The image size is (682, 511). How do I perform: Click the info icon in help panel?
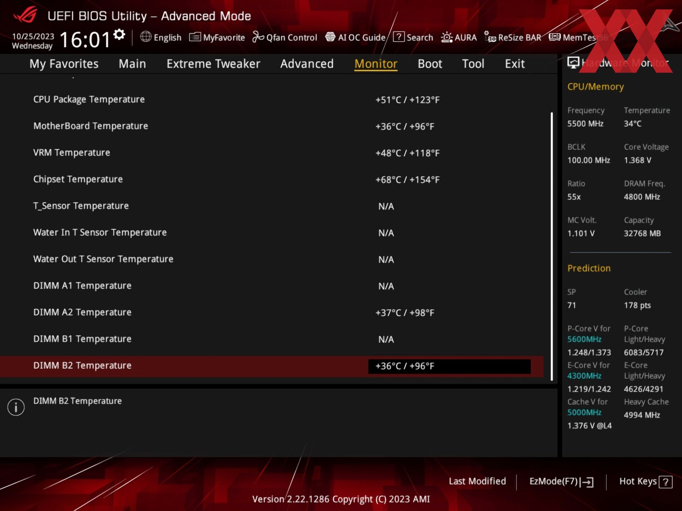16,407
